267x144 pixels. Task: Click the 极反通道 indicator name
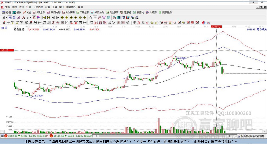pos(19,29)
